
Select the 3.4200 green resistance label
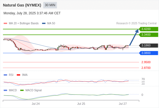(x=148, y=29)
